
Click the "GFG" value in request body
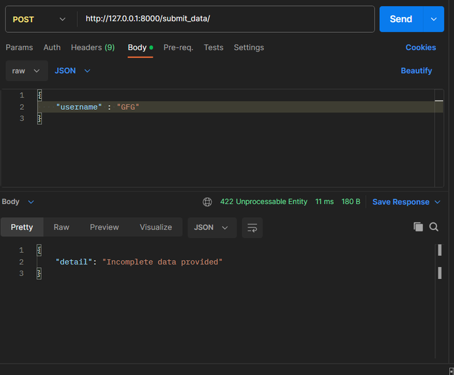click(x=128, y=107)
